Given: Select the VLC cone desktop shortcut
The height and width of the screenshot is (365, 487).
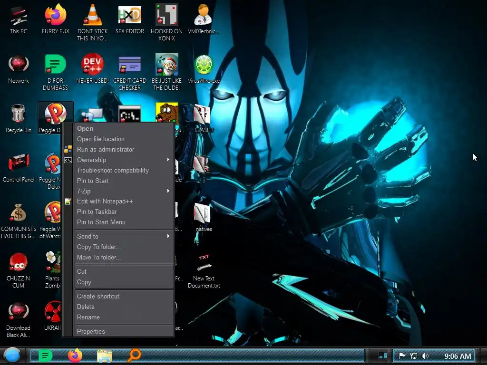Looking at the screenshot, I should [92, 23].
